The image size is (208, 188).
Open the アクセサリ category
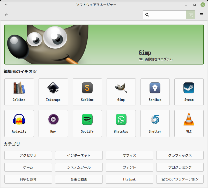point(28,155)
